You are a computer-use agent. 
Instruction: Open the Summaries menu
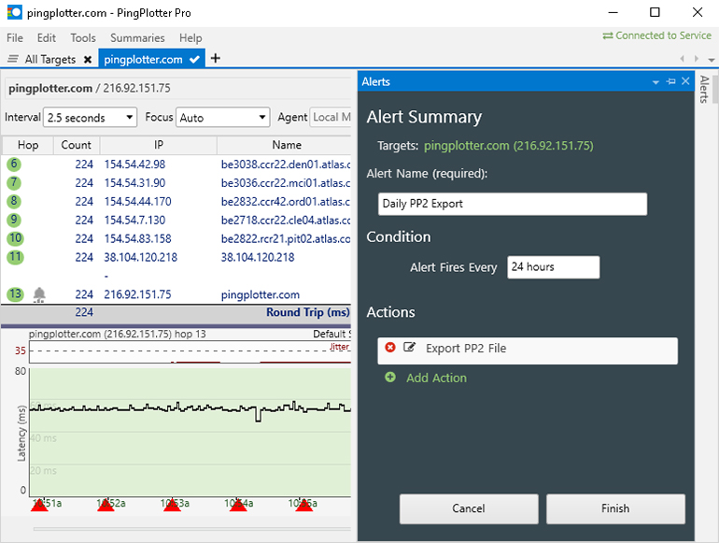(x=137, y=38)
